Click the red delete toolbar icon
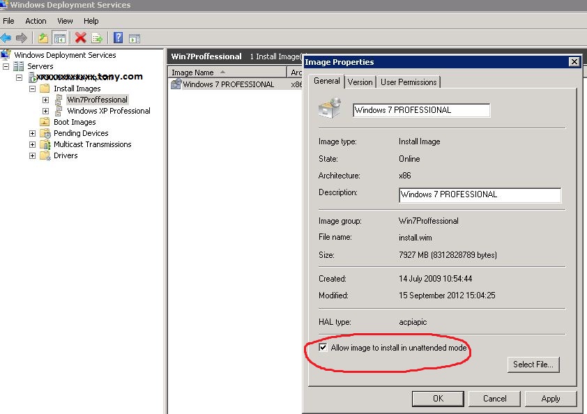Screen dimensions: 587x414 [81, 38]
